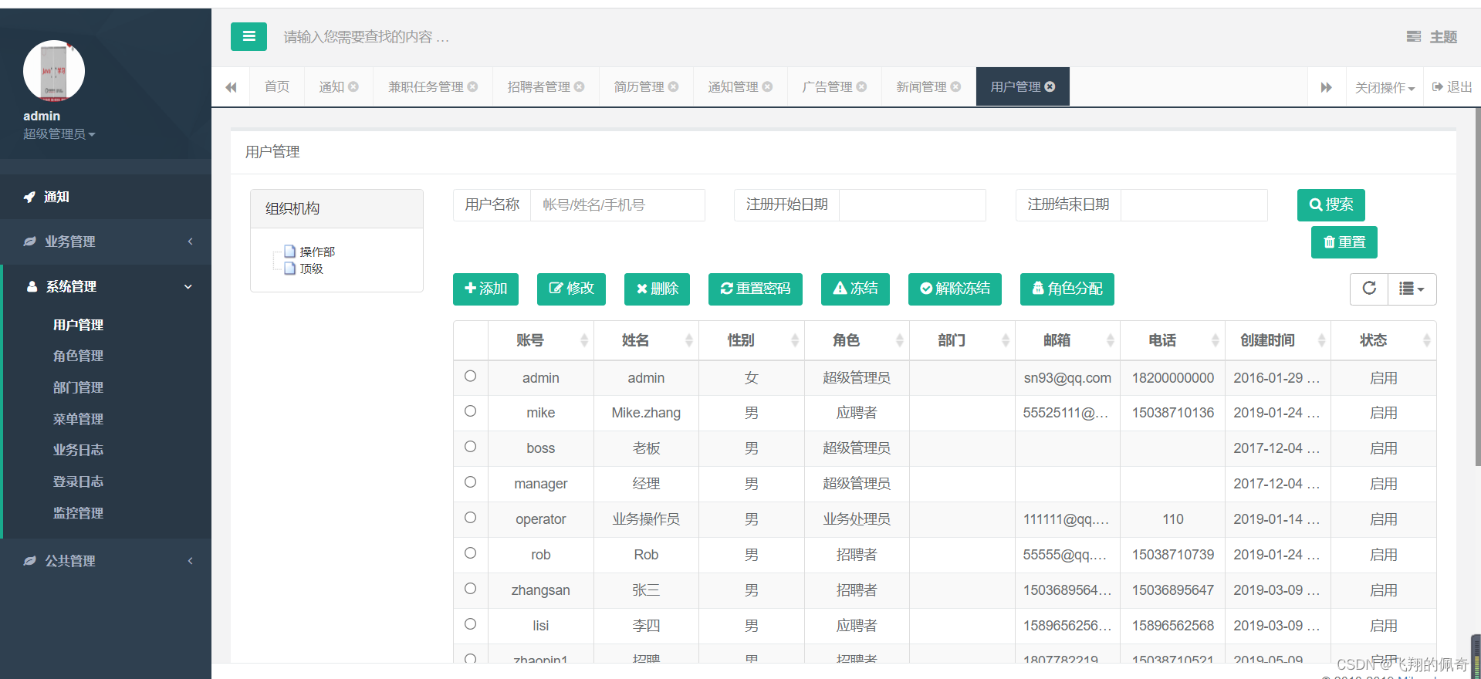Viewport: 1481px width, 679px height.
Task: Click the 添加 add user button
Action: (485, 289)
